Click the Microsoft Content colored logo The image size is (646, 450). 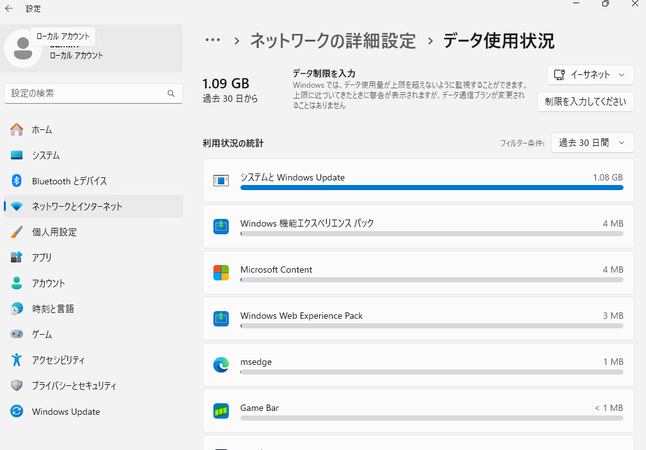pos(221,273)
